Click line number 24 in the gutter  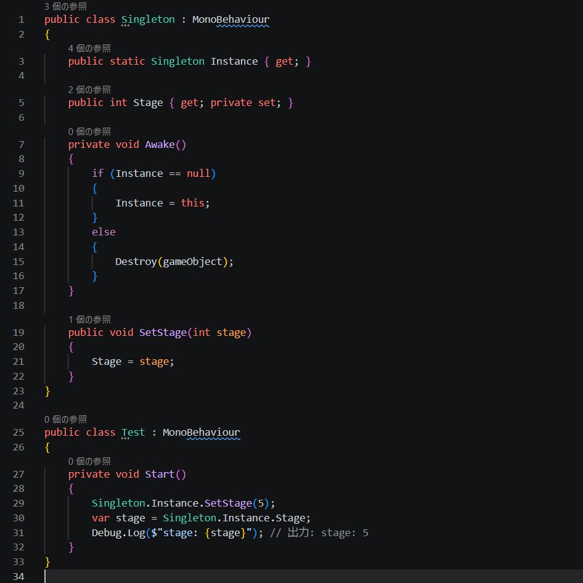[18, 406]
